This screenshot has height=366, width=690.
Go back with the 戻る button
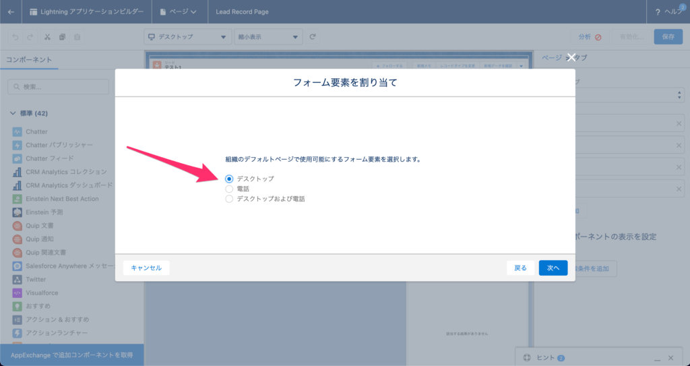pos(520,268)
